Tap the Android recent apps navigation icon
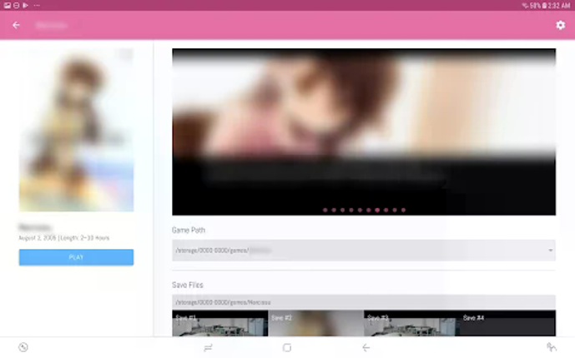This screenshot has height=358, width=575. (208, 347)
